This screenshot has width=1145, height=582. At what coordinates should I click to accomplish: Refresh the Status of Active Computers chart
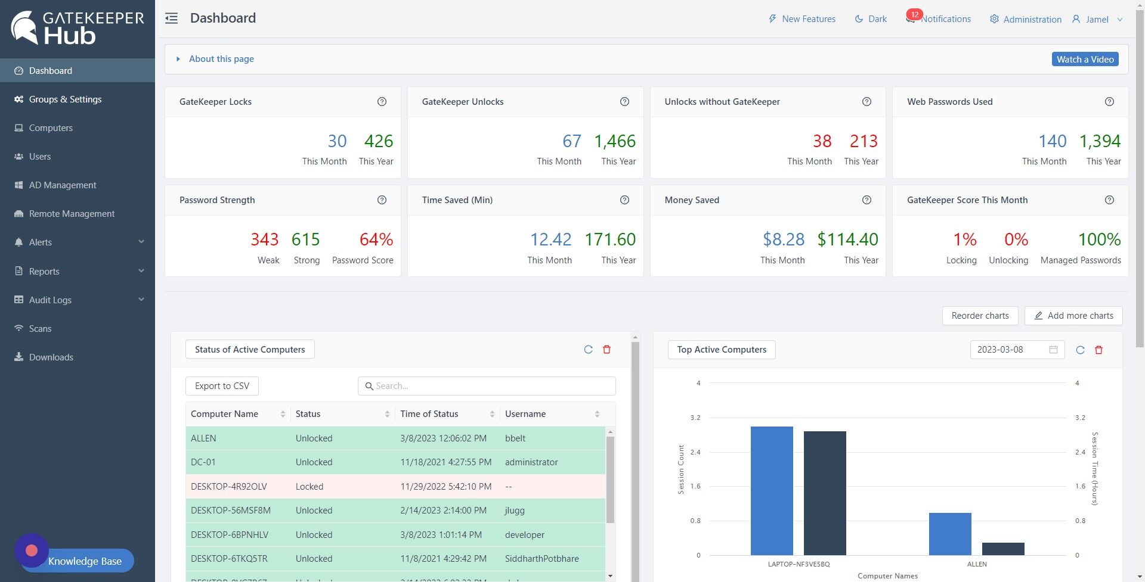coord(588,350)
